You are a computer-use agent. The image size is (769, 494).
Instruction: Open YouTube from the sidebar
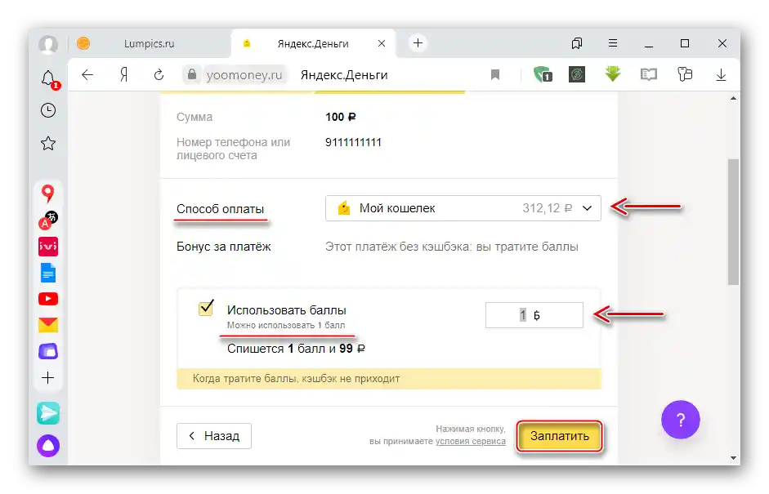[x=48, y=299]
